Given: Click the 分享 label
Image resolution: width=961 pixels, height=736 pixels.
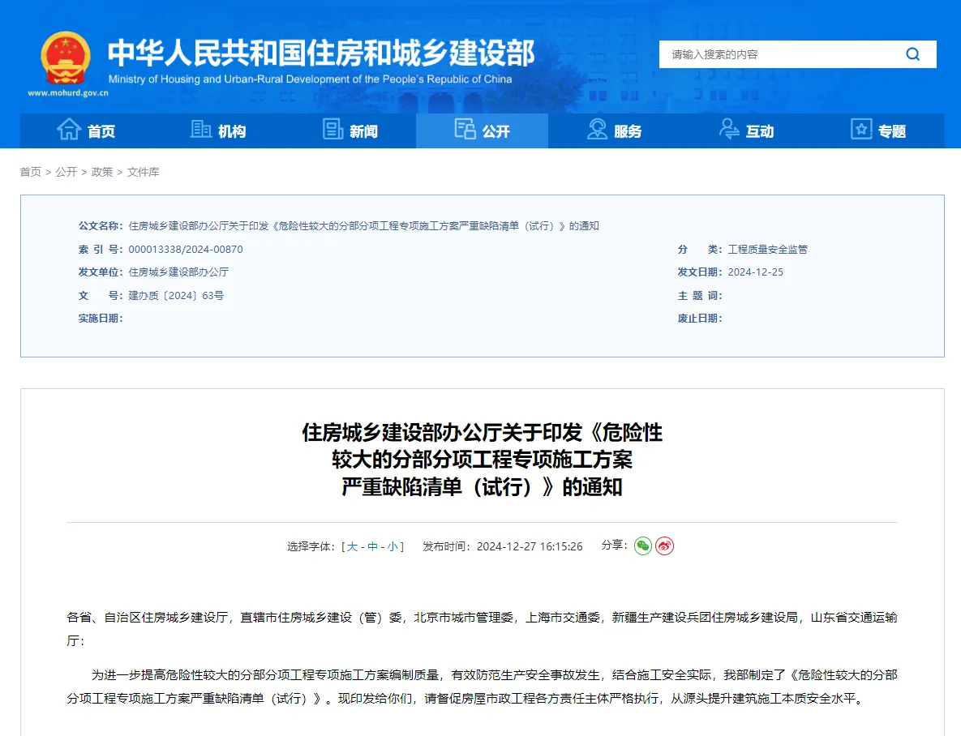Looking at the screenshot, I should (614, 545).
